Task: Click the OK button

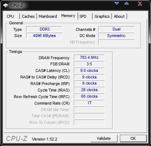Action: [x=133, y=138]
